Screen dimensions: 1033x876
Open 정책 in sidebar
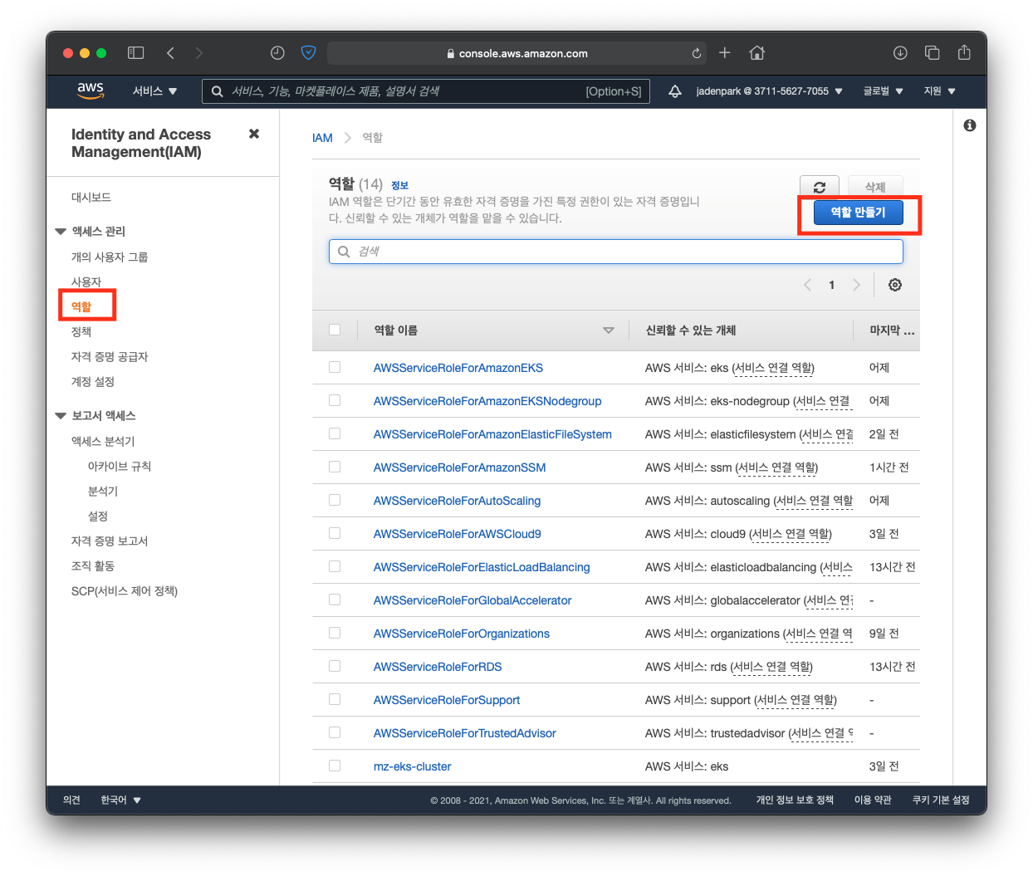[81, 332]
